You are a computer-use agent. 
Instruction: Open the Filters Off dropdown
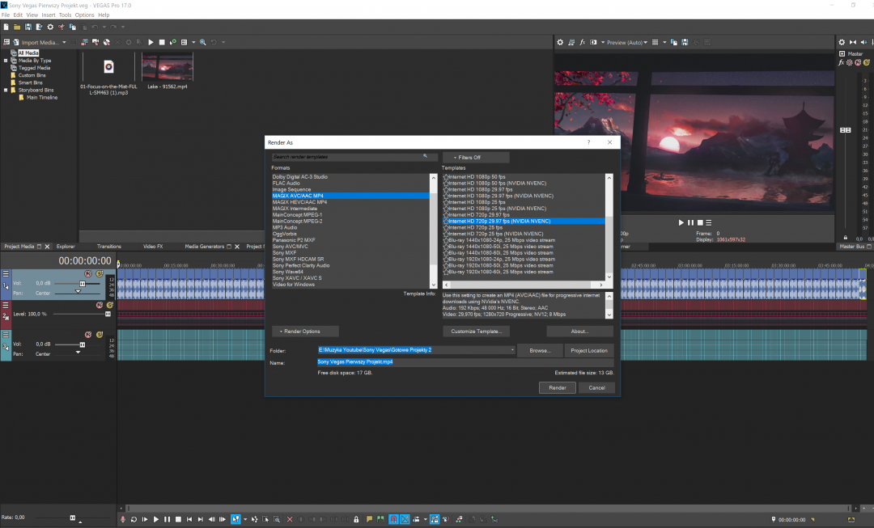[x=476, y=157]
